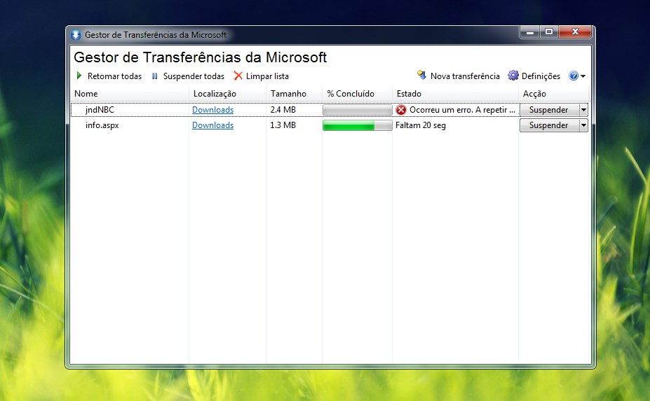Viewport: 650px width, 401px height.
Task: Suspend the info.aspx download
Action: pos(549,125)
